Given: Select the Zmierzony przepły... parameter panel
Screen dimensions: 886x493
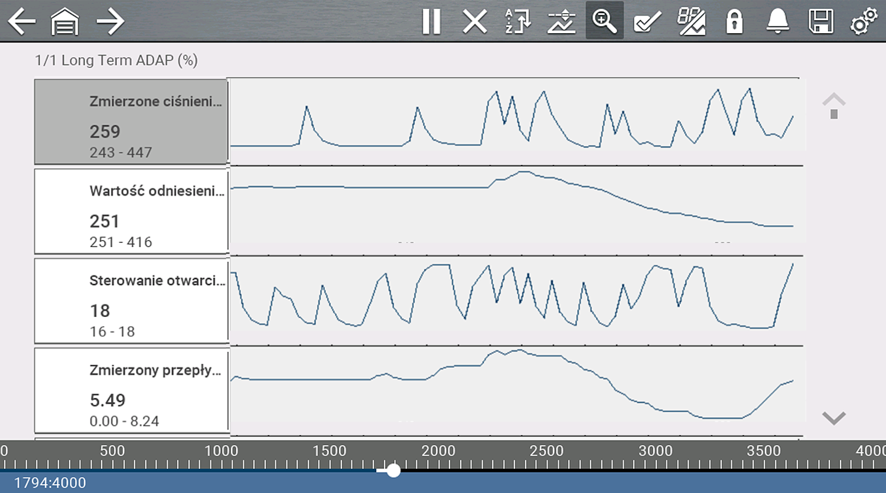Looking at the screenshot, I should coord(131,391).
